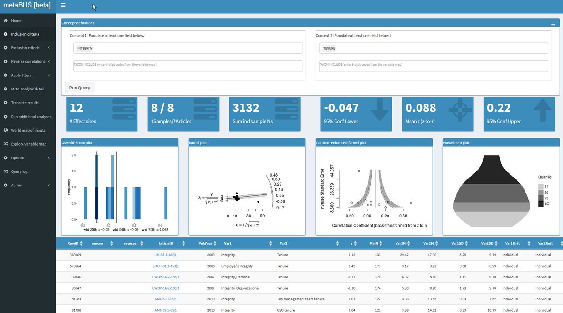Viewport: 563px width, 313px height.
Task: Open article link EWOP-16-2-195|1 in row 30546
Action: click(x=166, y=277)
